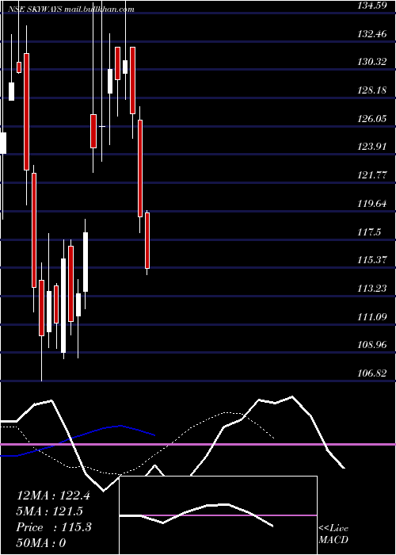Click the 115.37 price level label
Screen dimensions: 396x555
[371, 260]
